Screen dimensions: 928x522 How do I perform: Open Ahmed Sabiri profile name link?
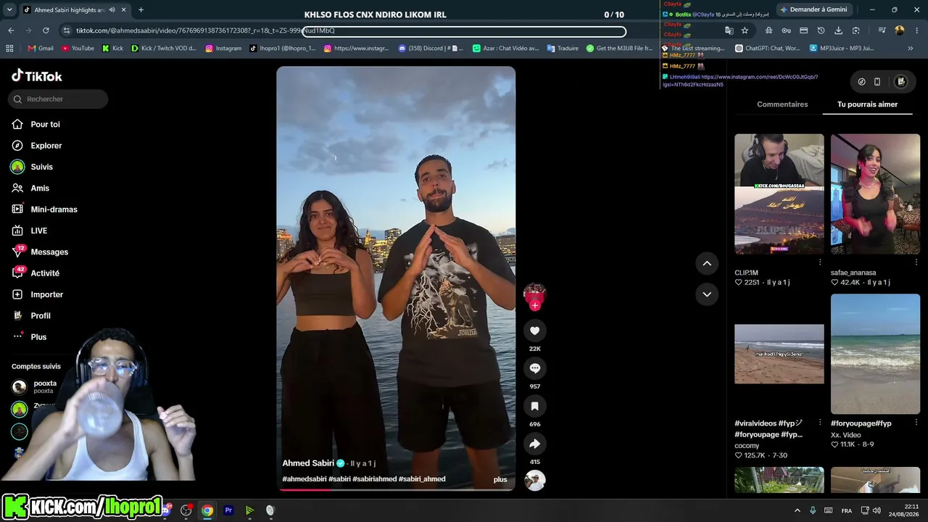click(308, 463)
